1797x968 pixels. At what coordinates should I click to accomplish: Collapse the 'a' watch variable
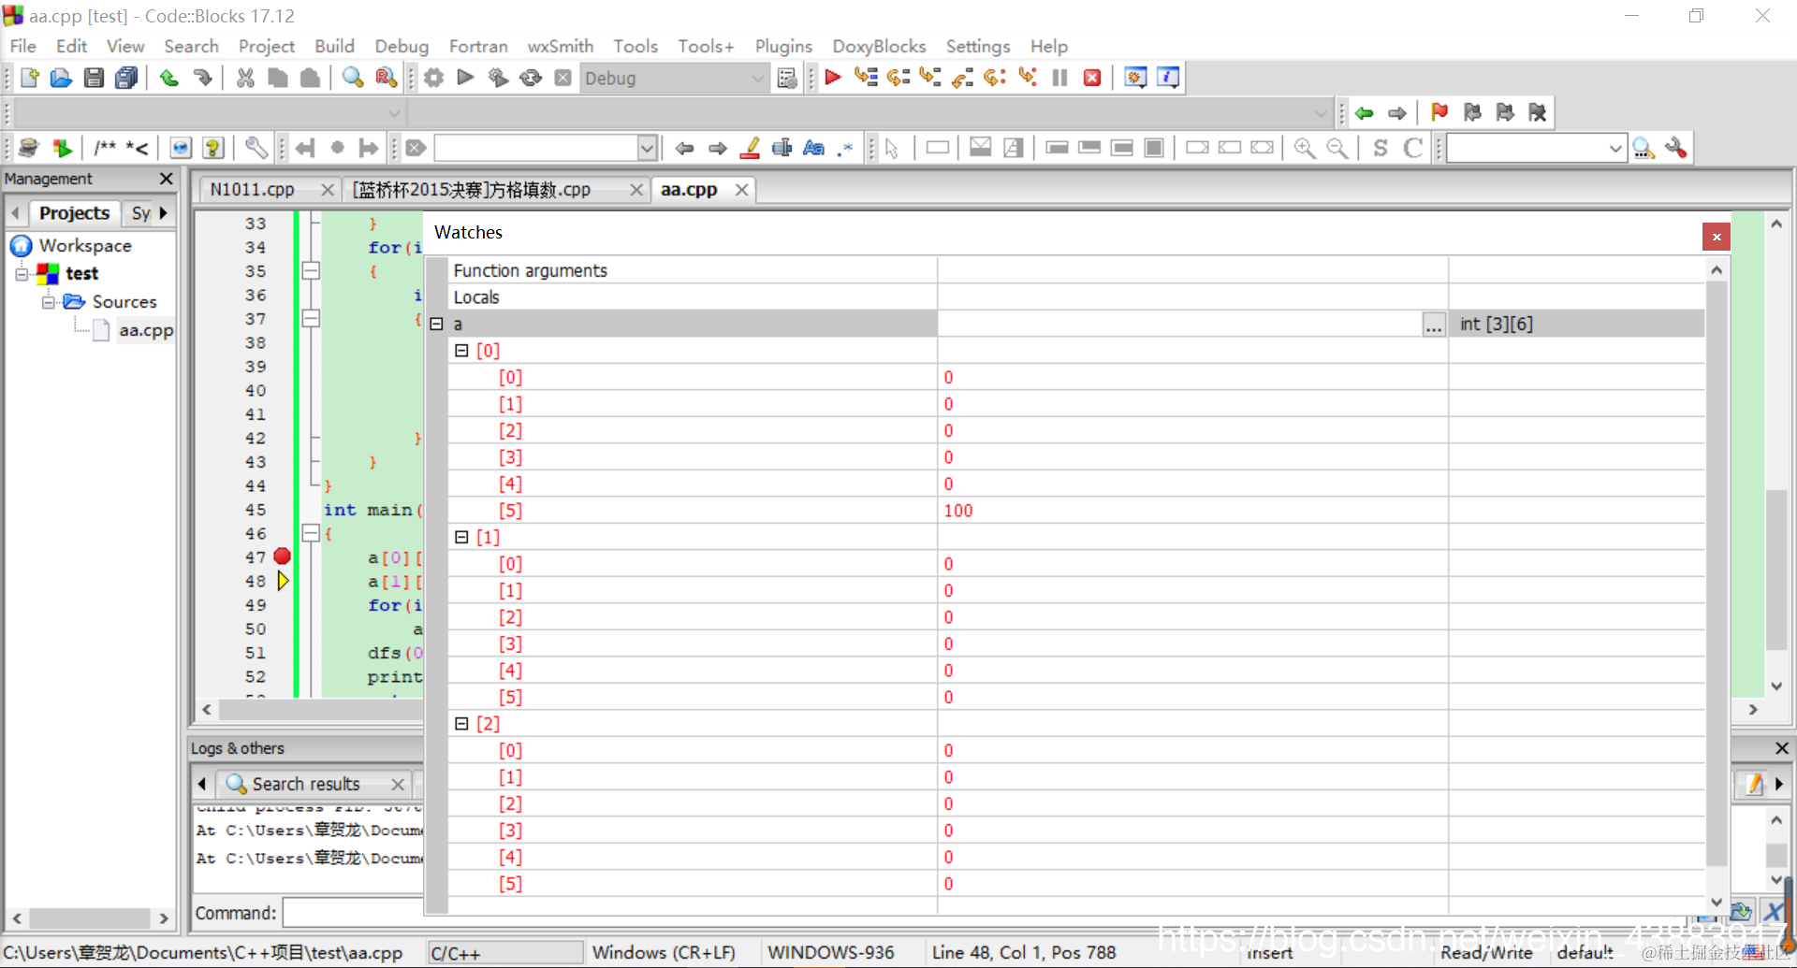[x=436, y=324]
